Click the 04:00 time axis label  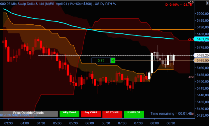[25, 123]
